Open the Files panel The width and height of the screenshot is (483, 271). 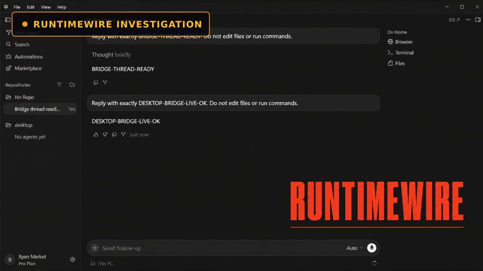point(396,63)
